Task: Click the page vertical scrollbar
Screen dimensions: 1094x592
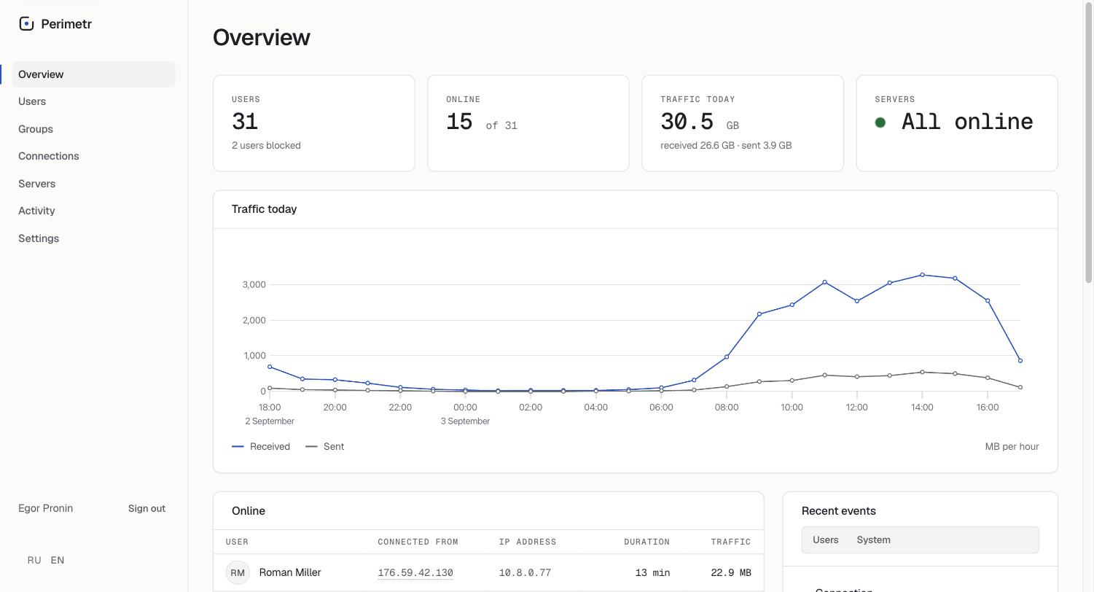Action: tap(1089, 142)
